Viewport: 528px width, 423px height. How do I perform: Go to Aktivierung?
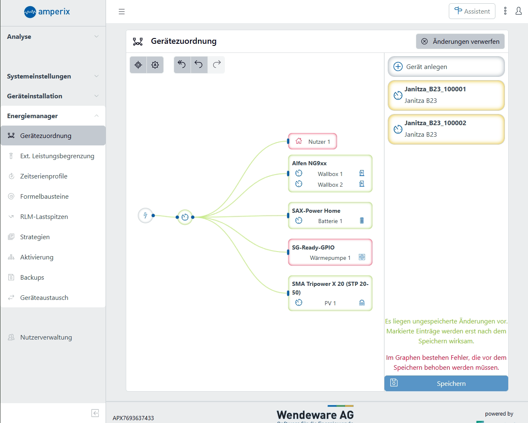click(53, 257)
